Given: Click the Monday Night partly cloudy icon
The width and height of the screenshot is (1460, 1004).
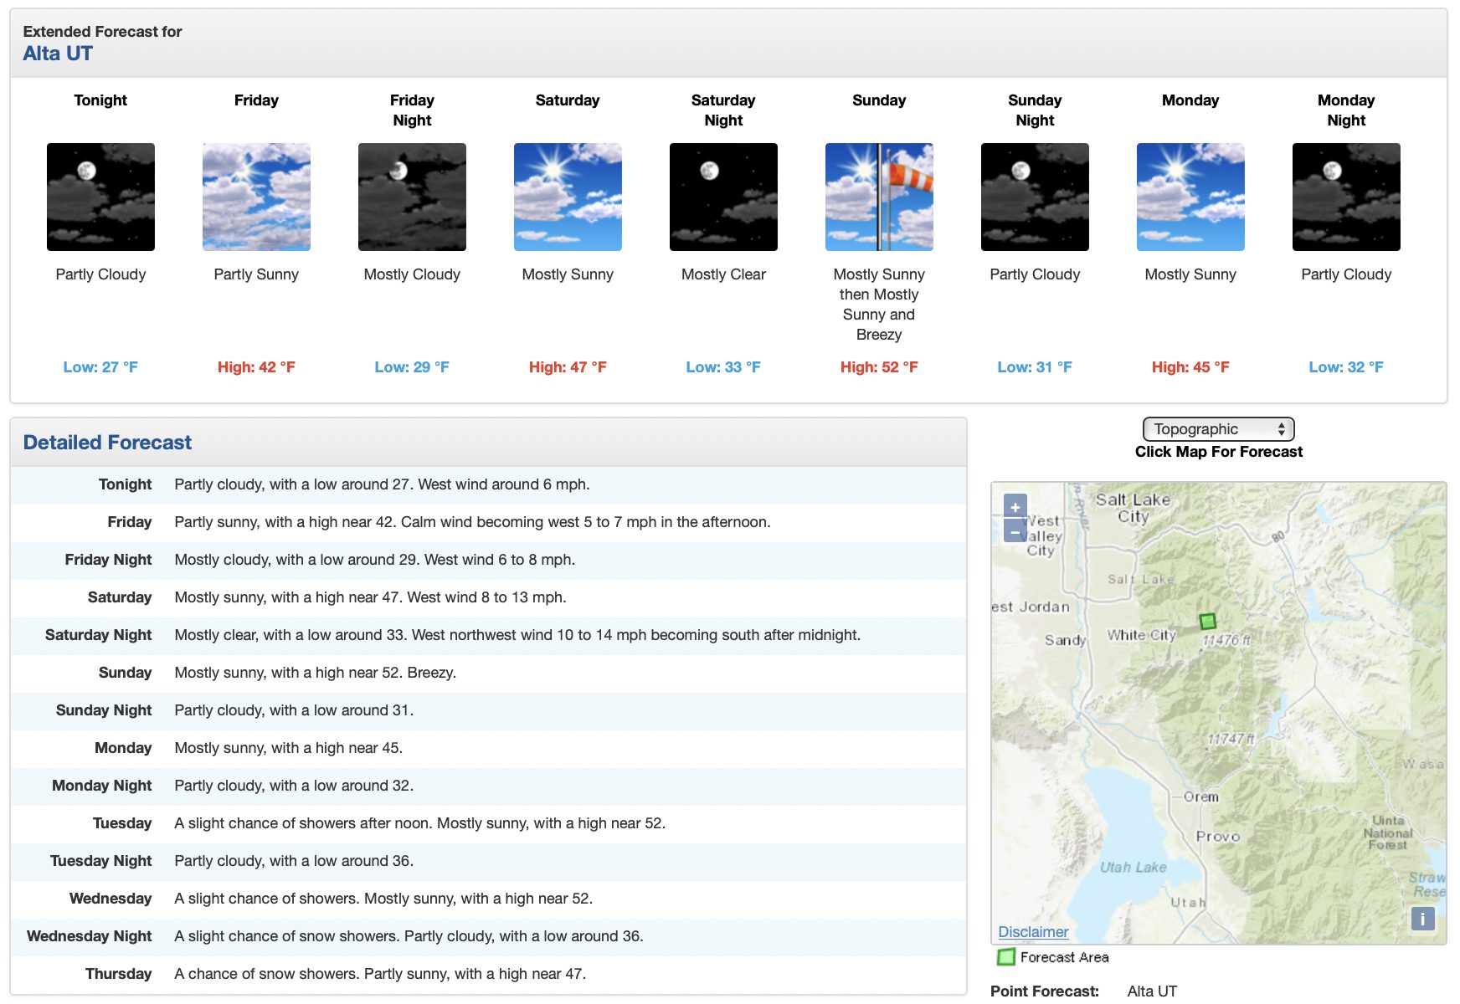Looking at the screenshot, I should (x=1346, y=197).
